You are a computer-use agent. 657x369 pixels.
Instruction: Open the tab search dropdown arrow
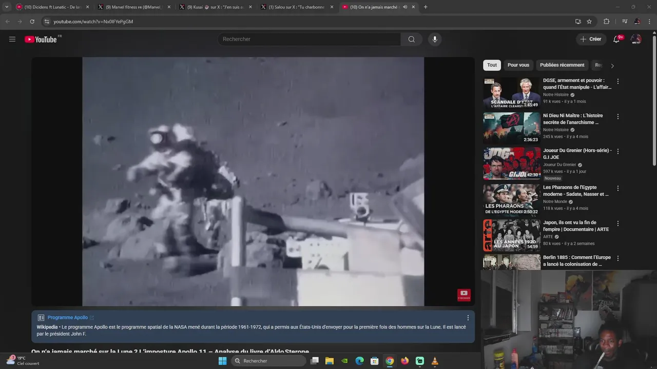tap(7, 7)
